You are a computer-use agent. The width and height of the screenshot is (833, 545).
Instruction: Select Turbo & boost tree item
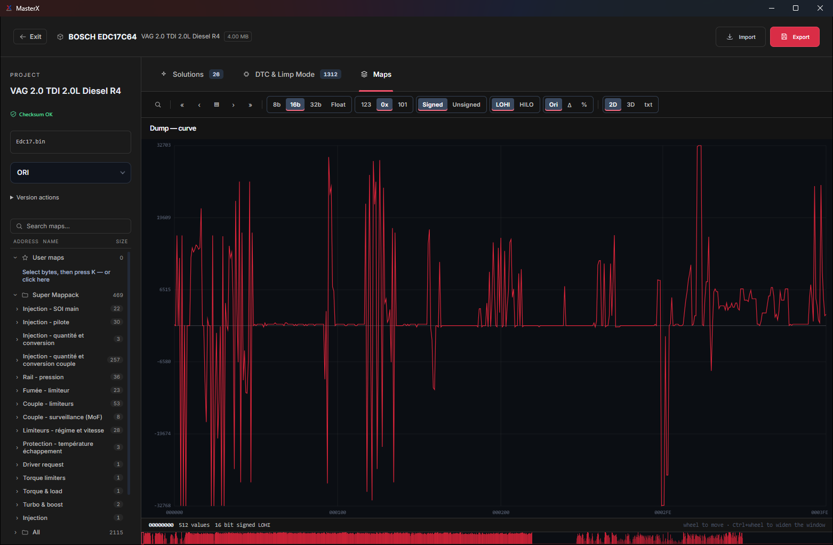click(69, 504)
